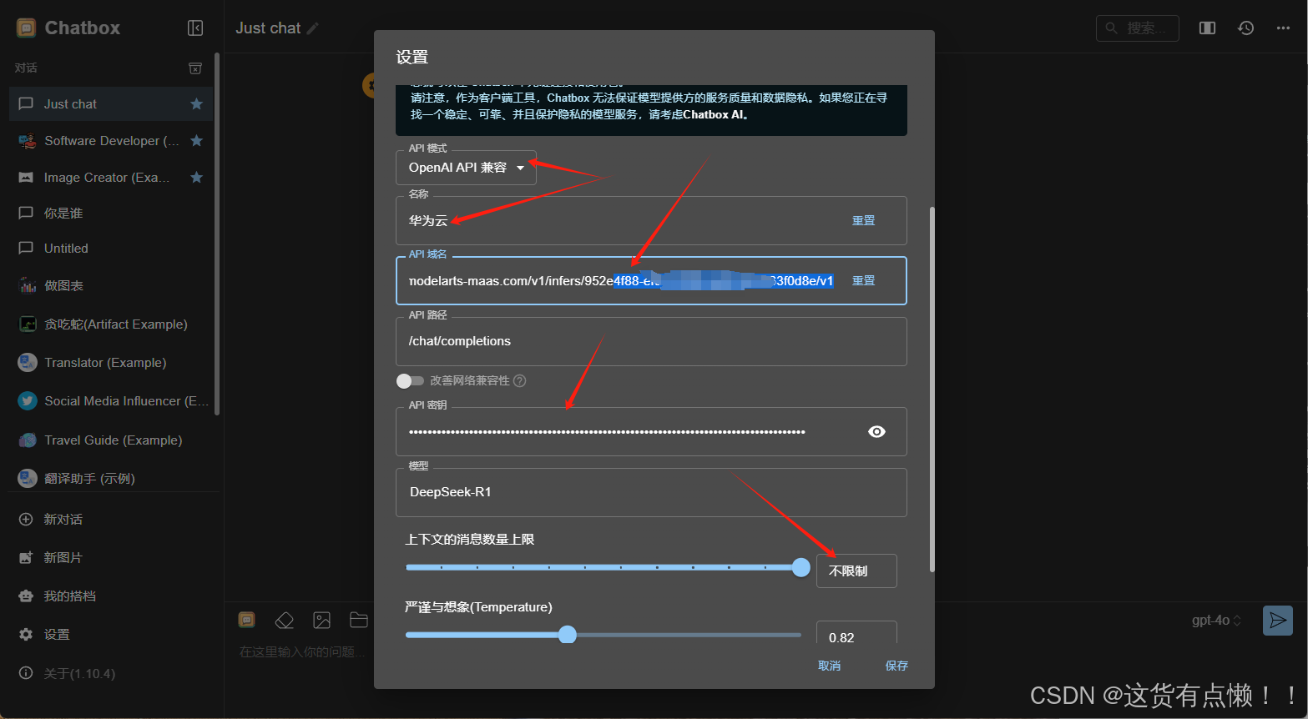
Task: Open the more options ellipsis menu
Action: pyautogui.click(x=1283, y=28)
